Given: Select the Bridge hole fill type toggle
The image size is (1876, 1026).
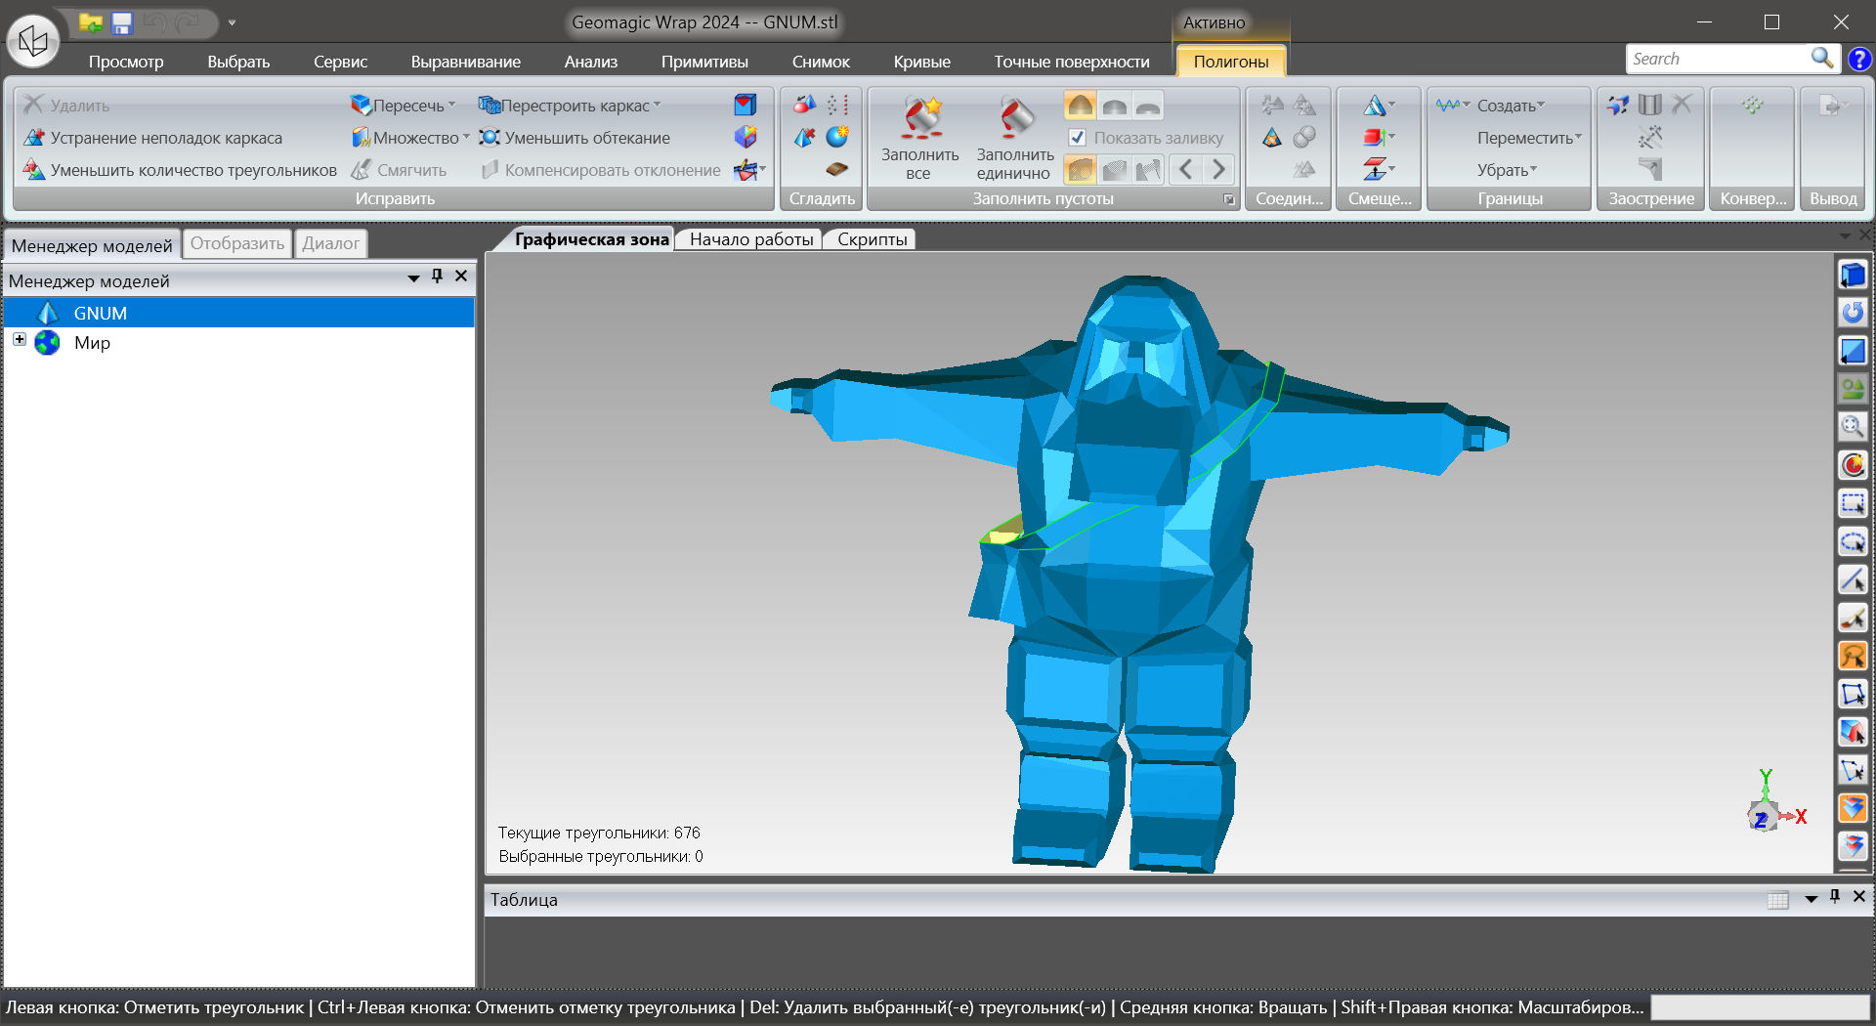Looking at the screenshot, I should pos(1148,169).
